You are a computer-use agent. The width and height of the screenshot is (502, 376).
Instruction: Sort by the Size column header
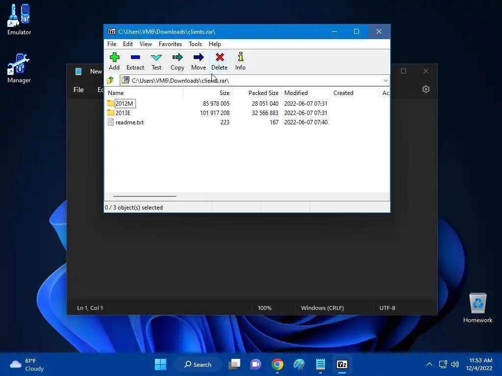pyautogui.click(x=207, y=93)
